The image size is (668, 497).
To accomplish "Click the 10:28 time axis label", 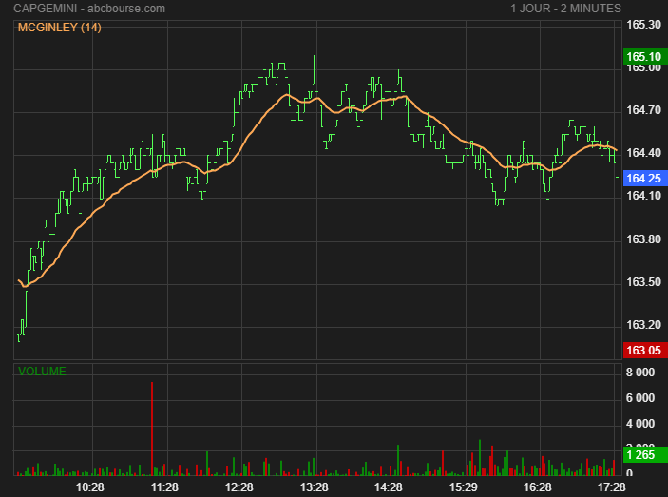I will pyautogui.click(x=90, y=487).
